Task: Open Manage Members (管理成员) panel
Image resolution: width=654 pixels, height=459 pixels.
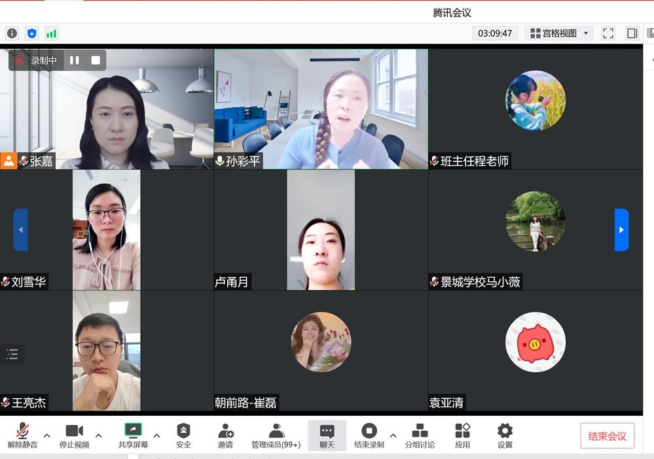Action: 276,435
